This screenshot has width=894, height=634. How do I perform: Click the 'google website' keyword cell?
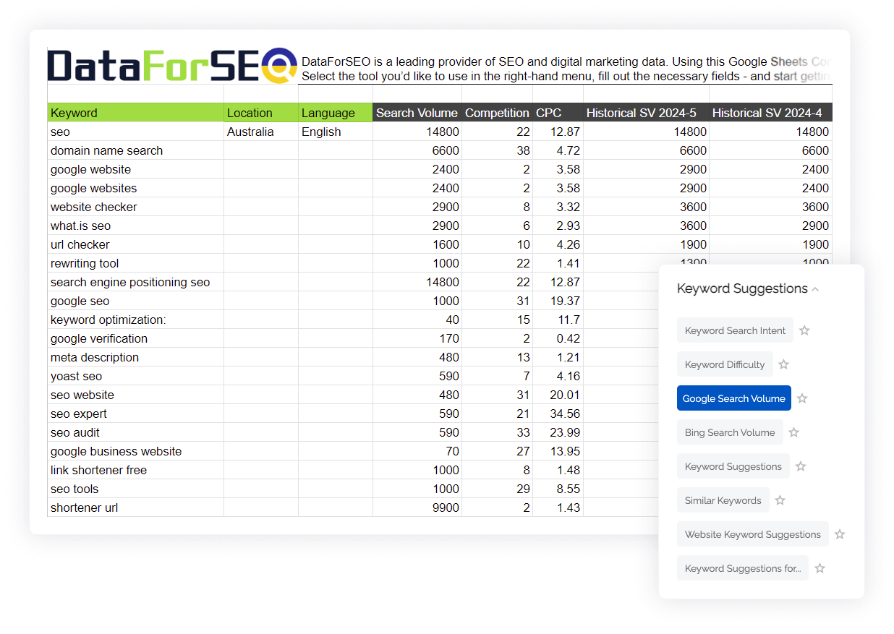coord(135,169)
